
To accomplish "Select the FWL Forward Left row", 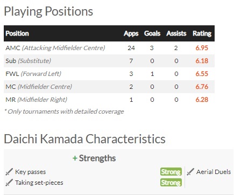I will tap(109, 74).
